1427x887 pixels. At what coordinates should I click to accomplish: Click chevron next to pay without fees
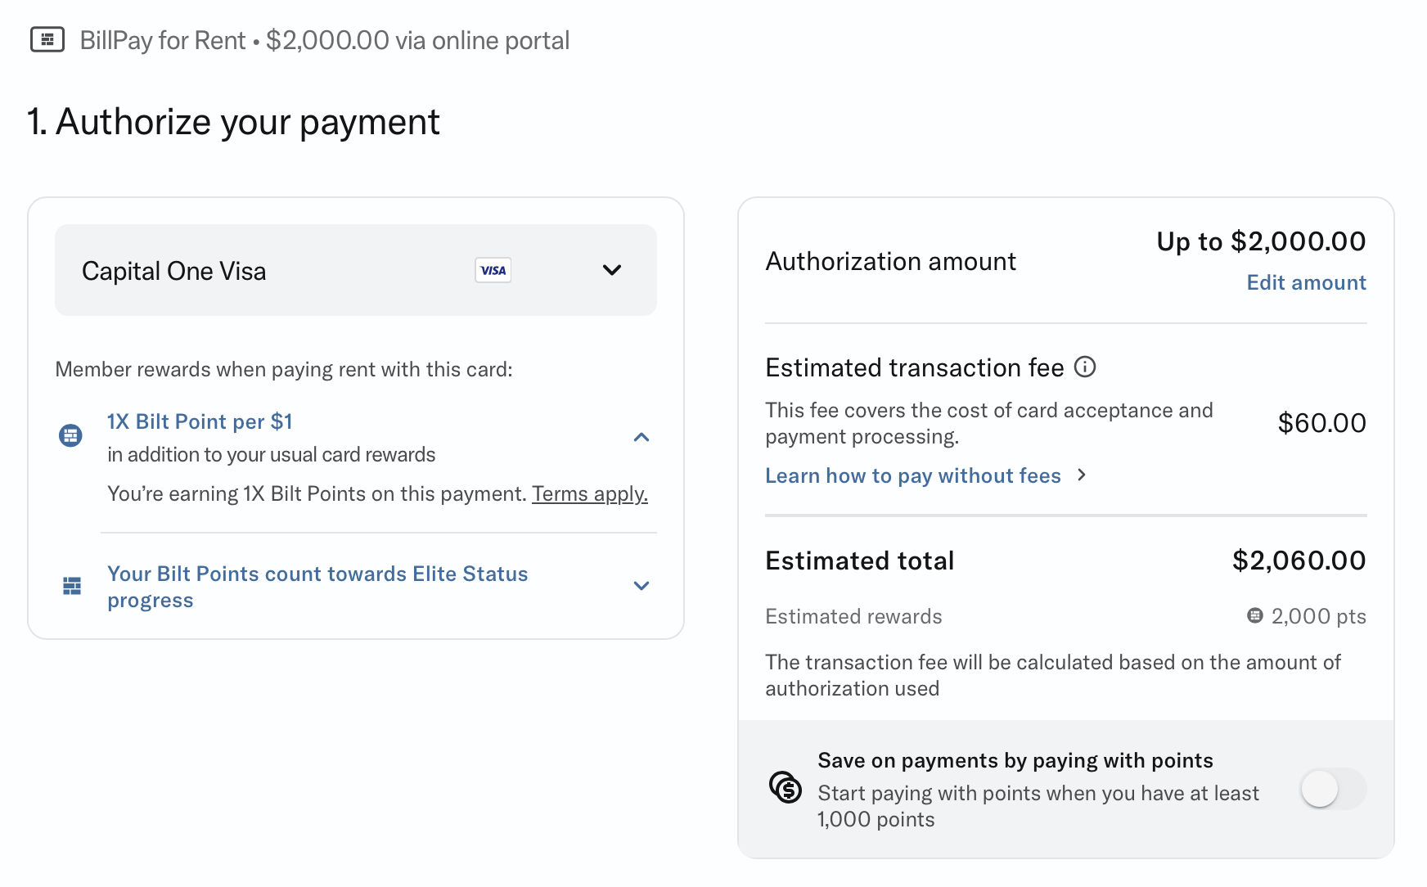pos(1082,475)
